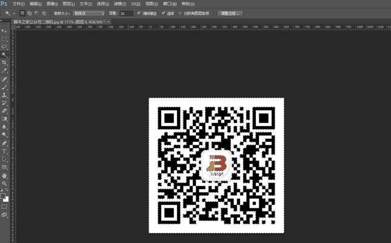Open the View menu
The width and height of the screenshot is (391, 243).
[152, 4]
